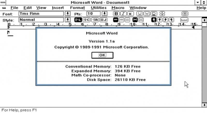Click the Math Co-processor 'None' value
This screenshot has width=207, height=113.
point(120,75)
